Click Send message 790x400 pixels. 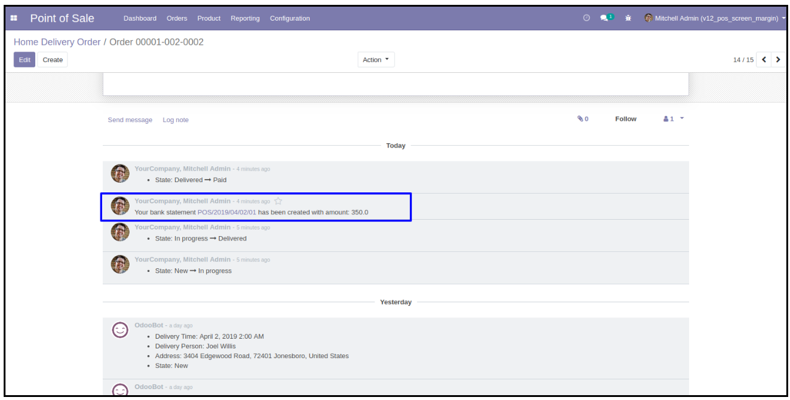click(130, 120)
